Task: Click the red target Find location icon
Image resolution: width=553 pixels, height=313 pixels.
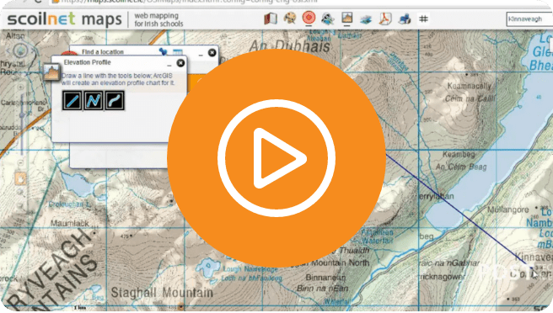Action: pos(309,18)
